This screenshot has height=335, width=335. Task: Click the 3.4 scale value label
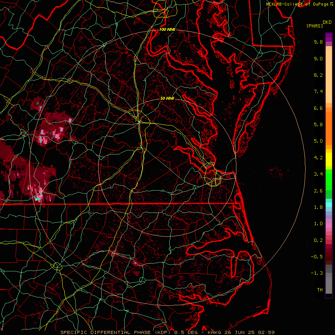(318, 174)
